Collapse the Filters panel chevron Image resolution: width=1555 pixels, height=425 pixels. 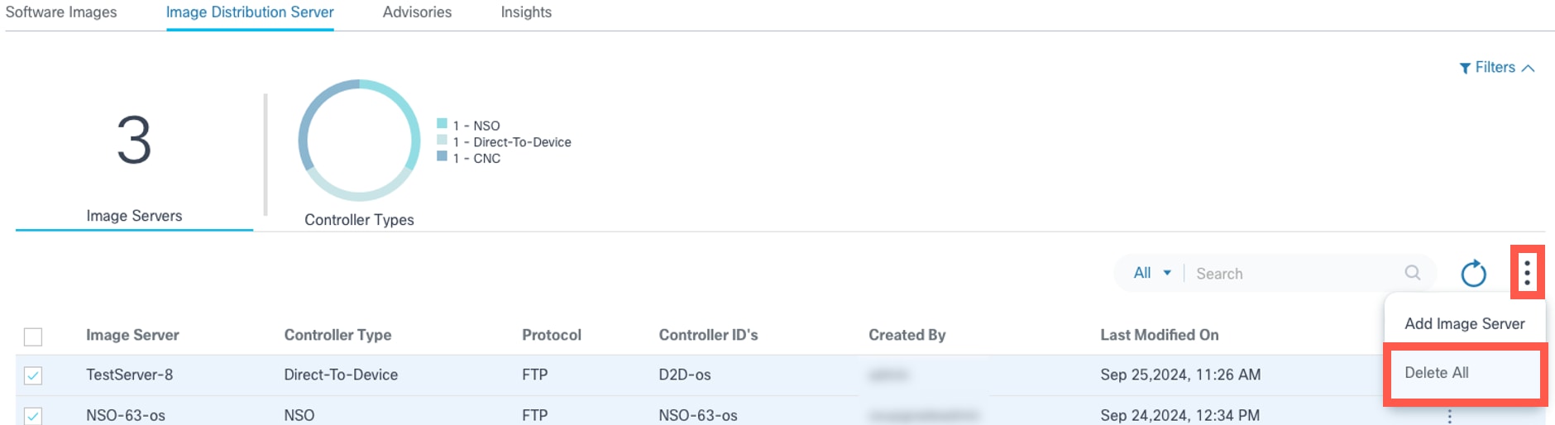(1528, 68)
